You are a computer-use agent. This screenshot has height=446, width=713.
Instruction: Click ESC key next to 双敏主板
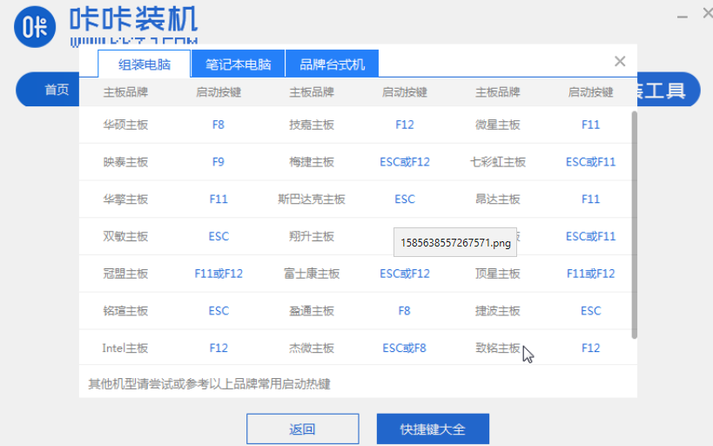point(219,237)
